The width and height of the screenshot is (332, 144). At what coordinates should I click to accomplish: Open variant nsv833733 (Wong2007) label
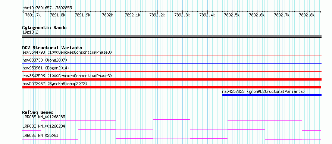coord(45,60)
